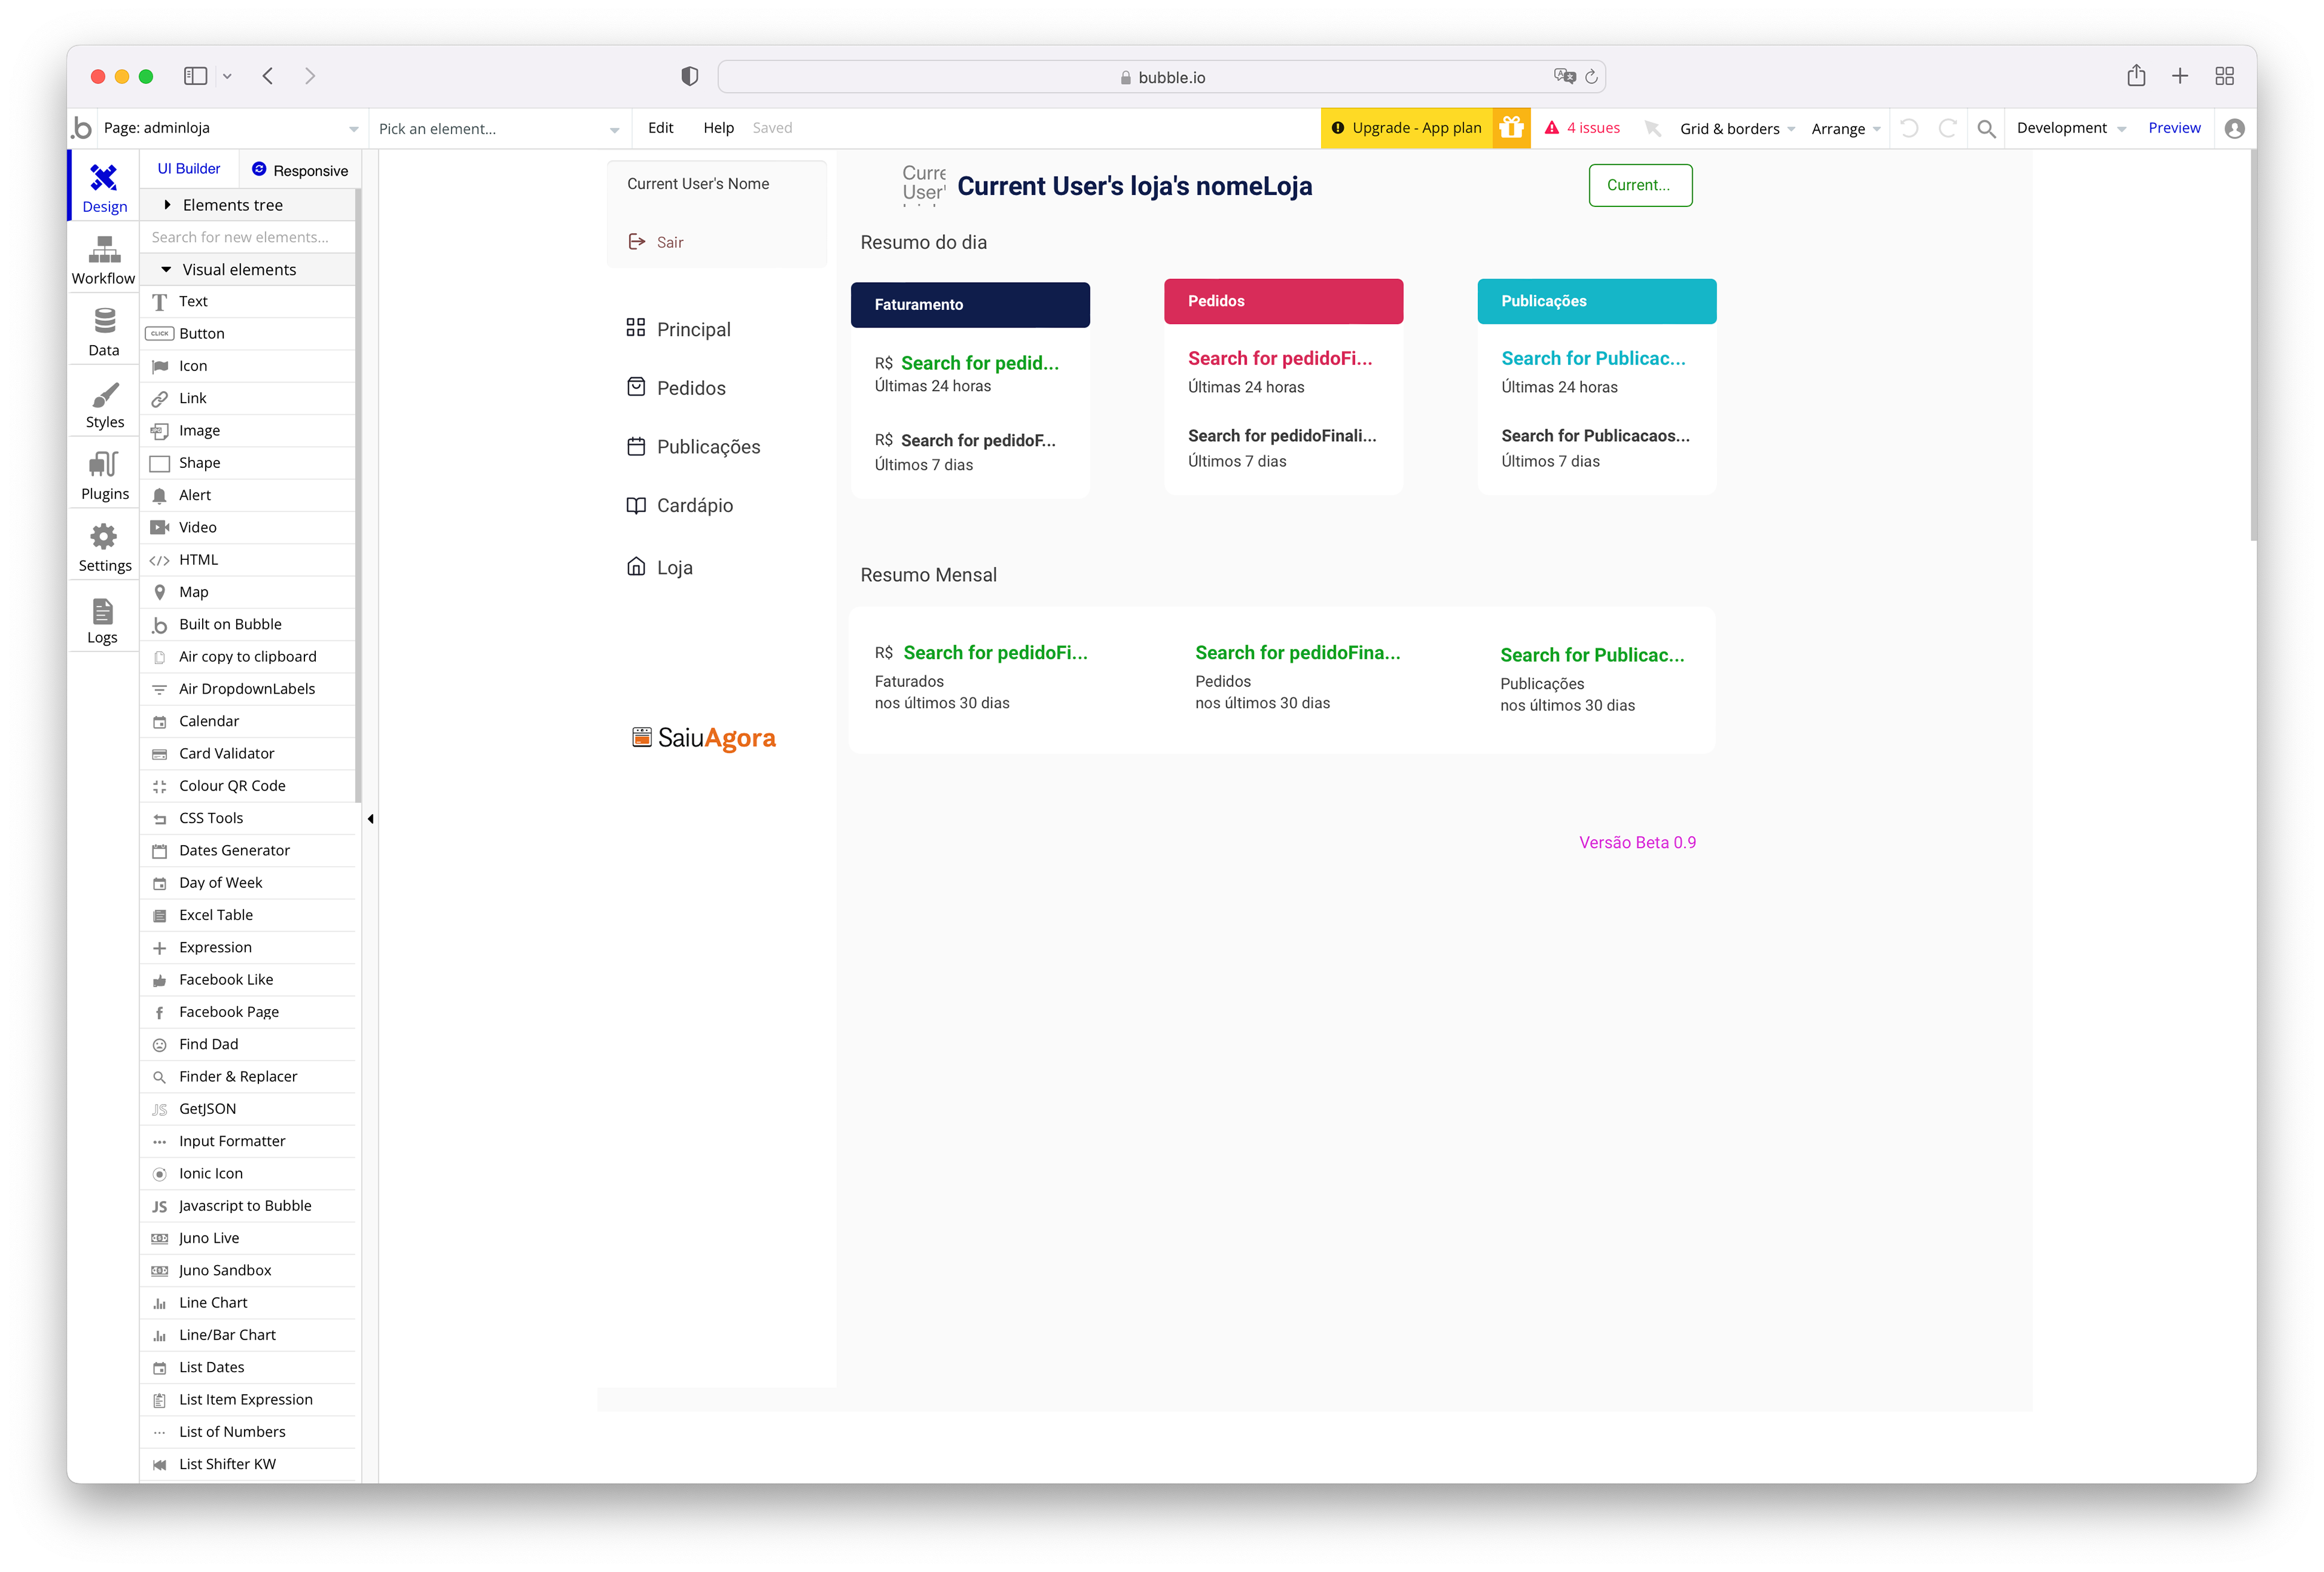Click the Loja house icon
The width and height of the screenshot is (2324, 1572).
point(636,566)
